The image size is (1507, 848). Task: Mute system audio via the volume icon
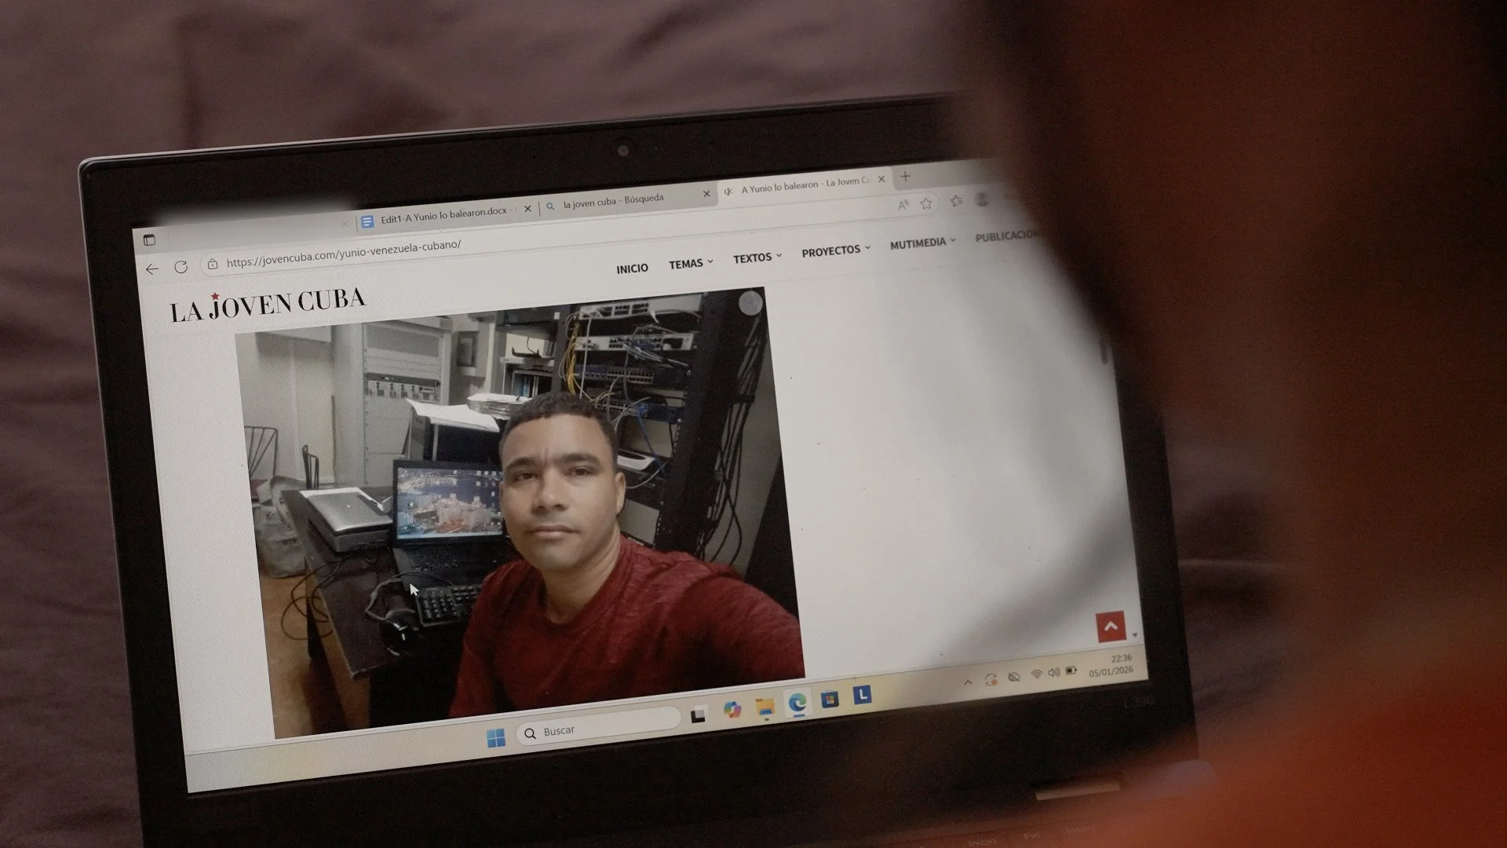click(x=1054, y=673)
